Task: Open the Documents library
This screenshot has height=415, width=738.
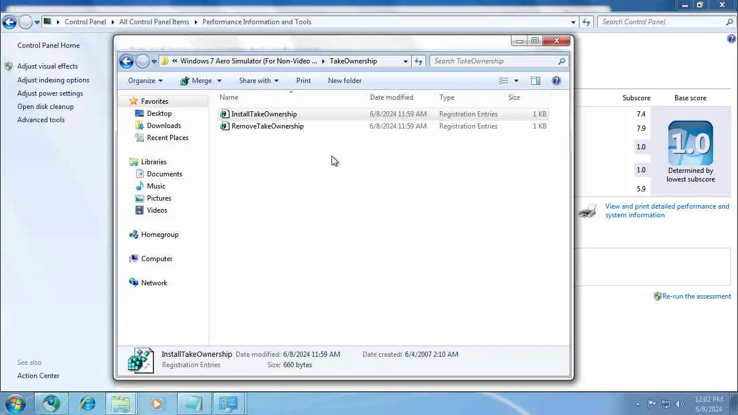Action: 164,174
